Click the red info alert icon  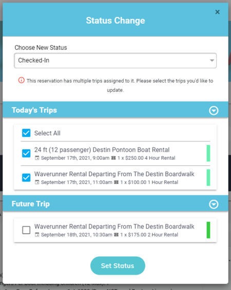pyautogui.click(x=21, y=80)
